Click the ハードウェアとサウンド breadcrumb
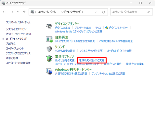 (71, 12)
